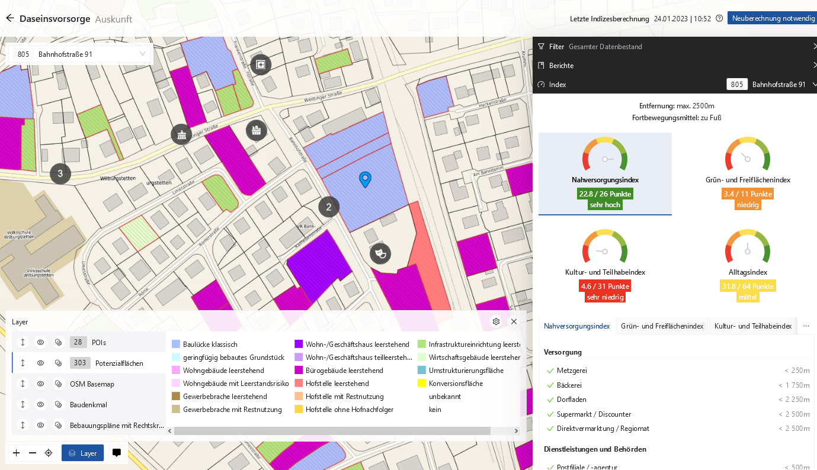The width and height of the screenshot is (817, 470).
Task: Click the Neuberechnung notwendig button
Action: point(773,18)
